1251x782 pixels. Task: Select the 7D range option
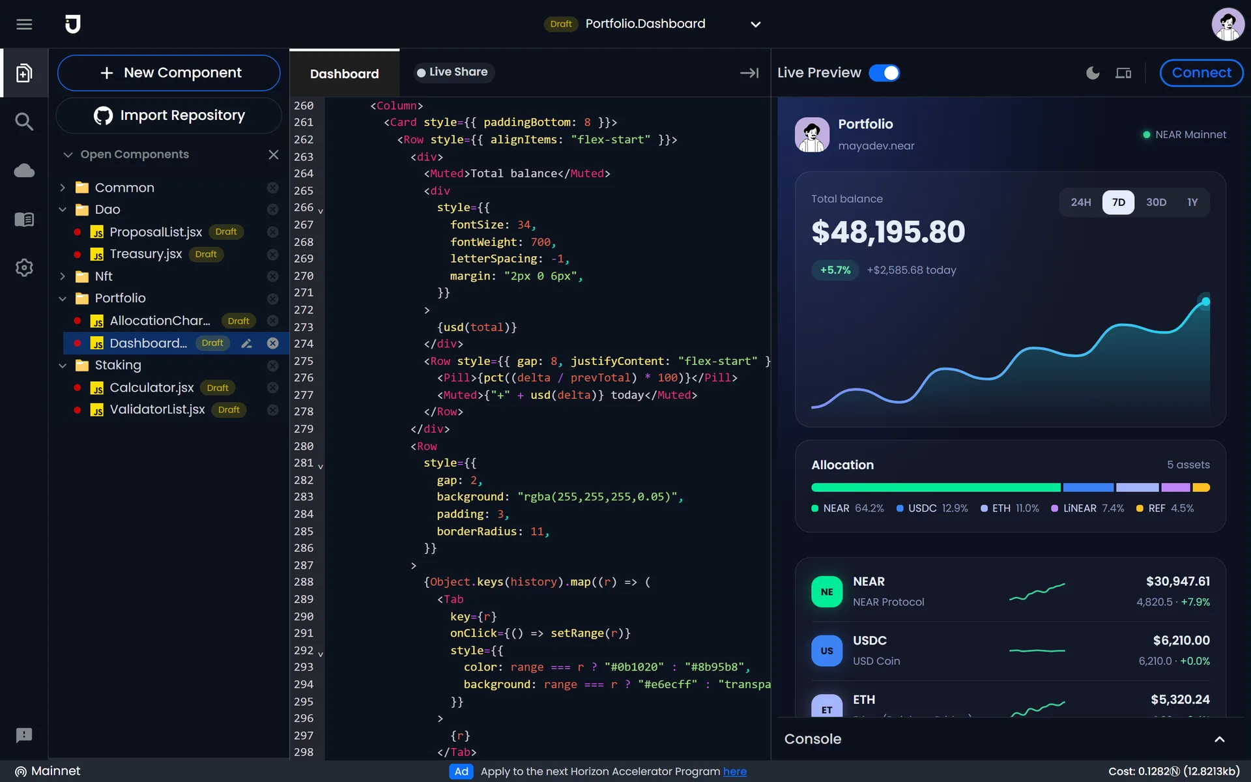(1118, 203)
